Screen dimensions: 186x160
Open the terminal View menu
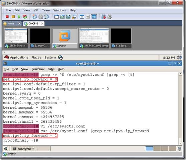pyautogui.click(x=25, y=69)
